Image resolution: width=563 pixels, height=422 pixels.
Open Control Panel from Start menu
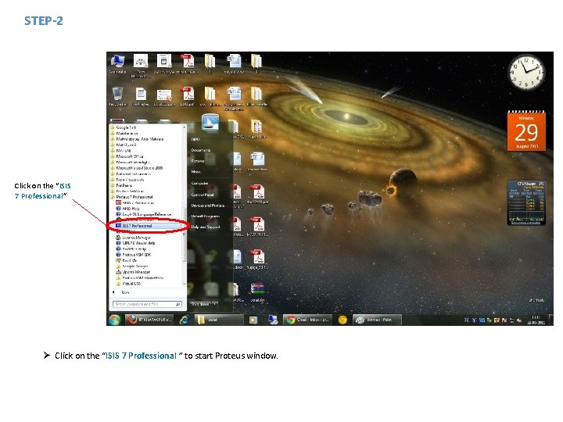203,195
